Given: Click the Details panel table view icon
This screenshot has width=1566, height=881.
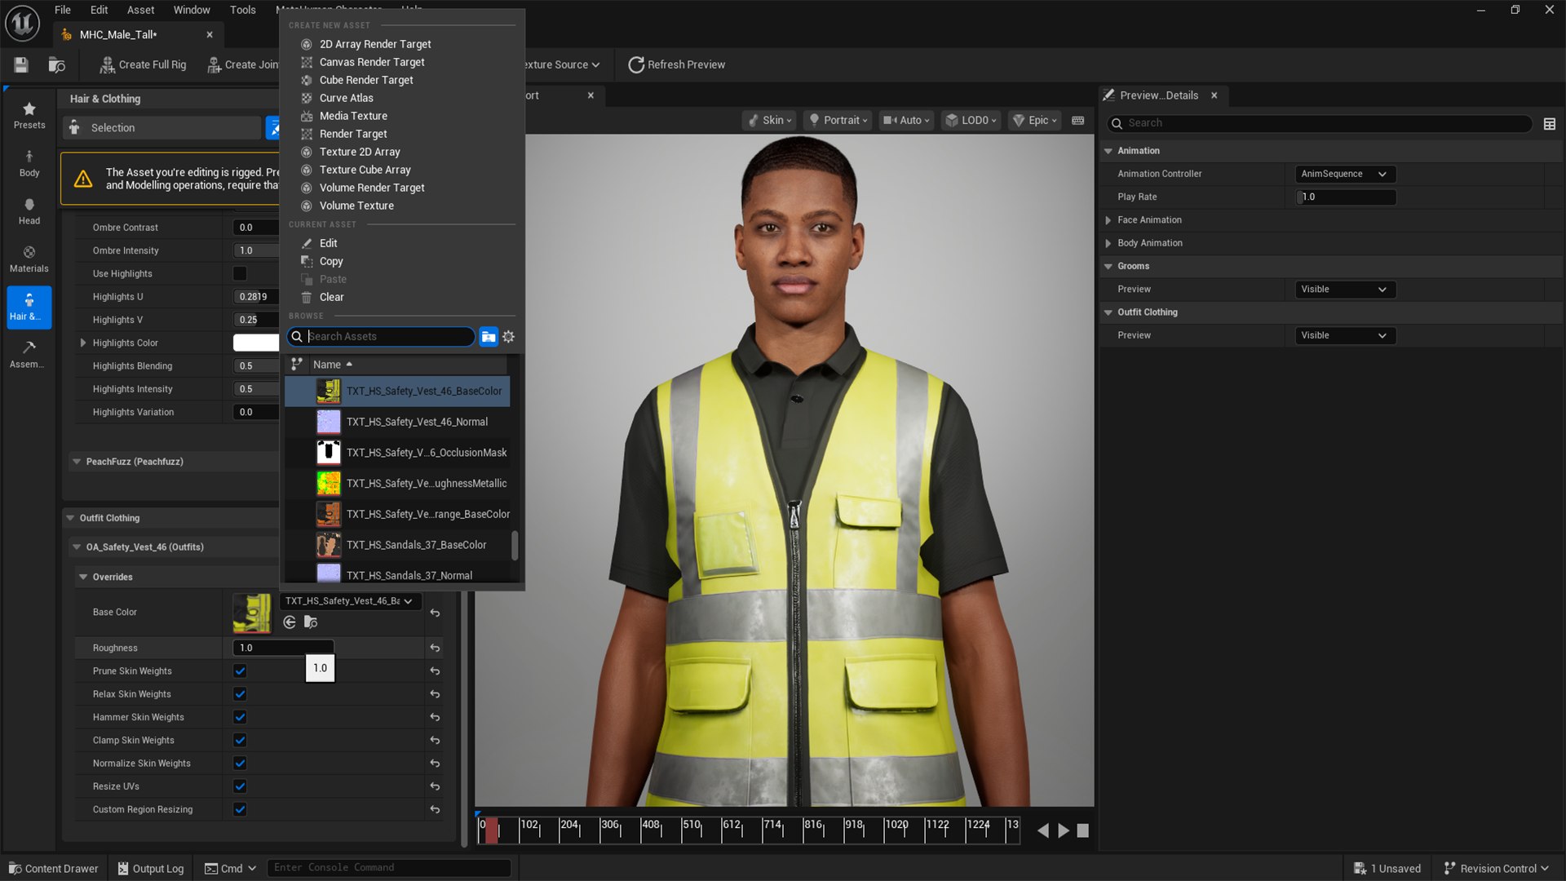Looking at the screenshot, I should pyautogui.click(x=1549, y=123).
